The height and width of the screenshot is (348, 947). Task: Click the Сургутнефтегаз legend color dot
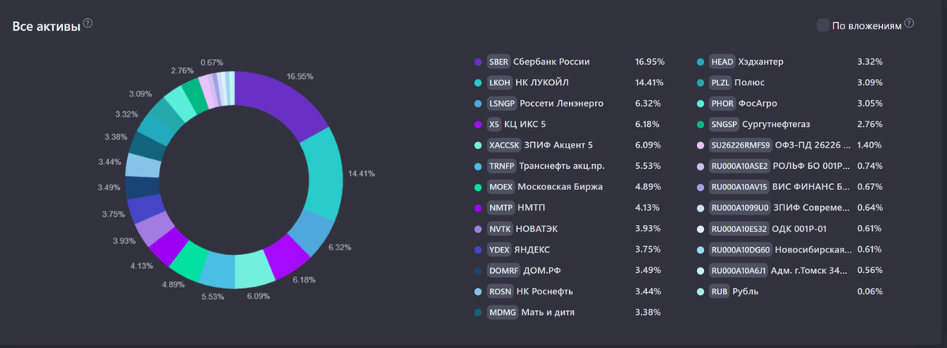701,124
